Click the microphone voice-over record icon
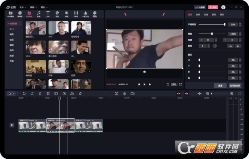Screen dimensions: 249x159 coord(124,94)
